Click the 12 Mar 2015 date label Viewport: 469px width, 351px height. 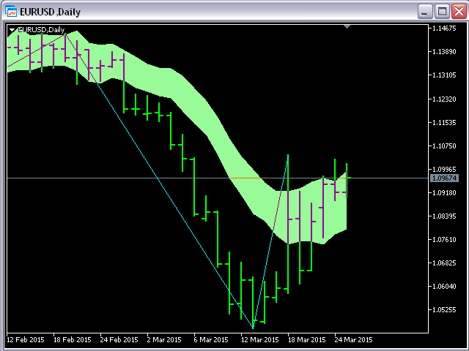[260, 339]
